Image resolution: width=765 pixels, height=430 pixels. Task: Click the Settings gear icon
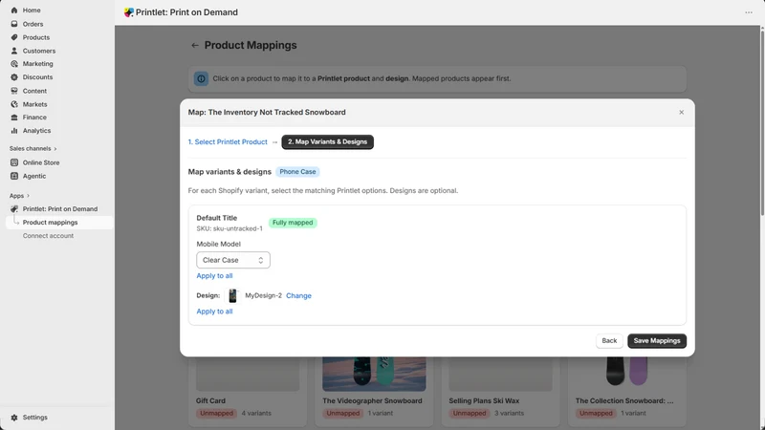coord(14,418)
